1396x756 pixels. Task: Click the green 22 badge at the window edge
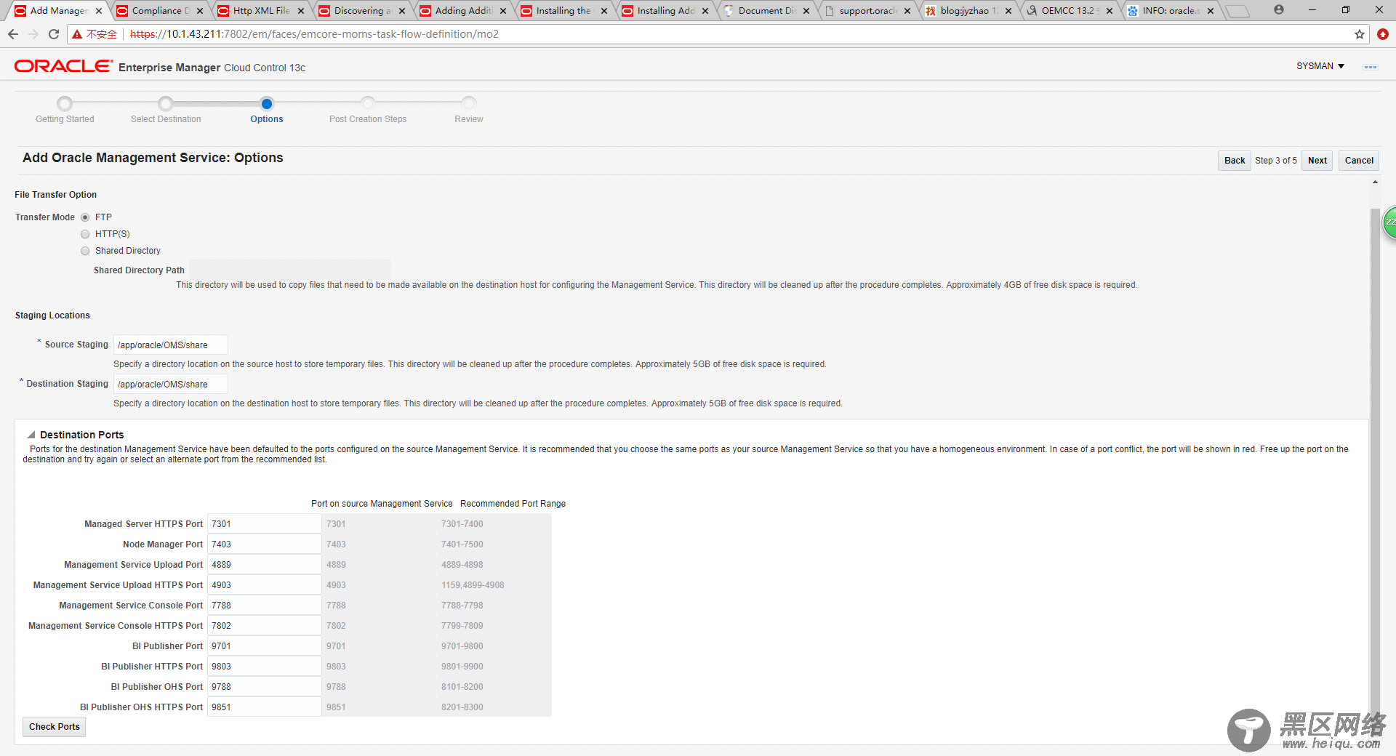tap(1389, 222)
